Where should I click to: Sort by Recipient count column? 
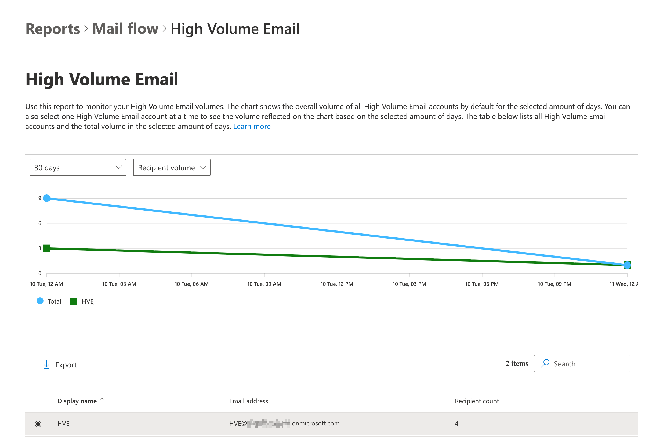pos(477,401)
